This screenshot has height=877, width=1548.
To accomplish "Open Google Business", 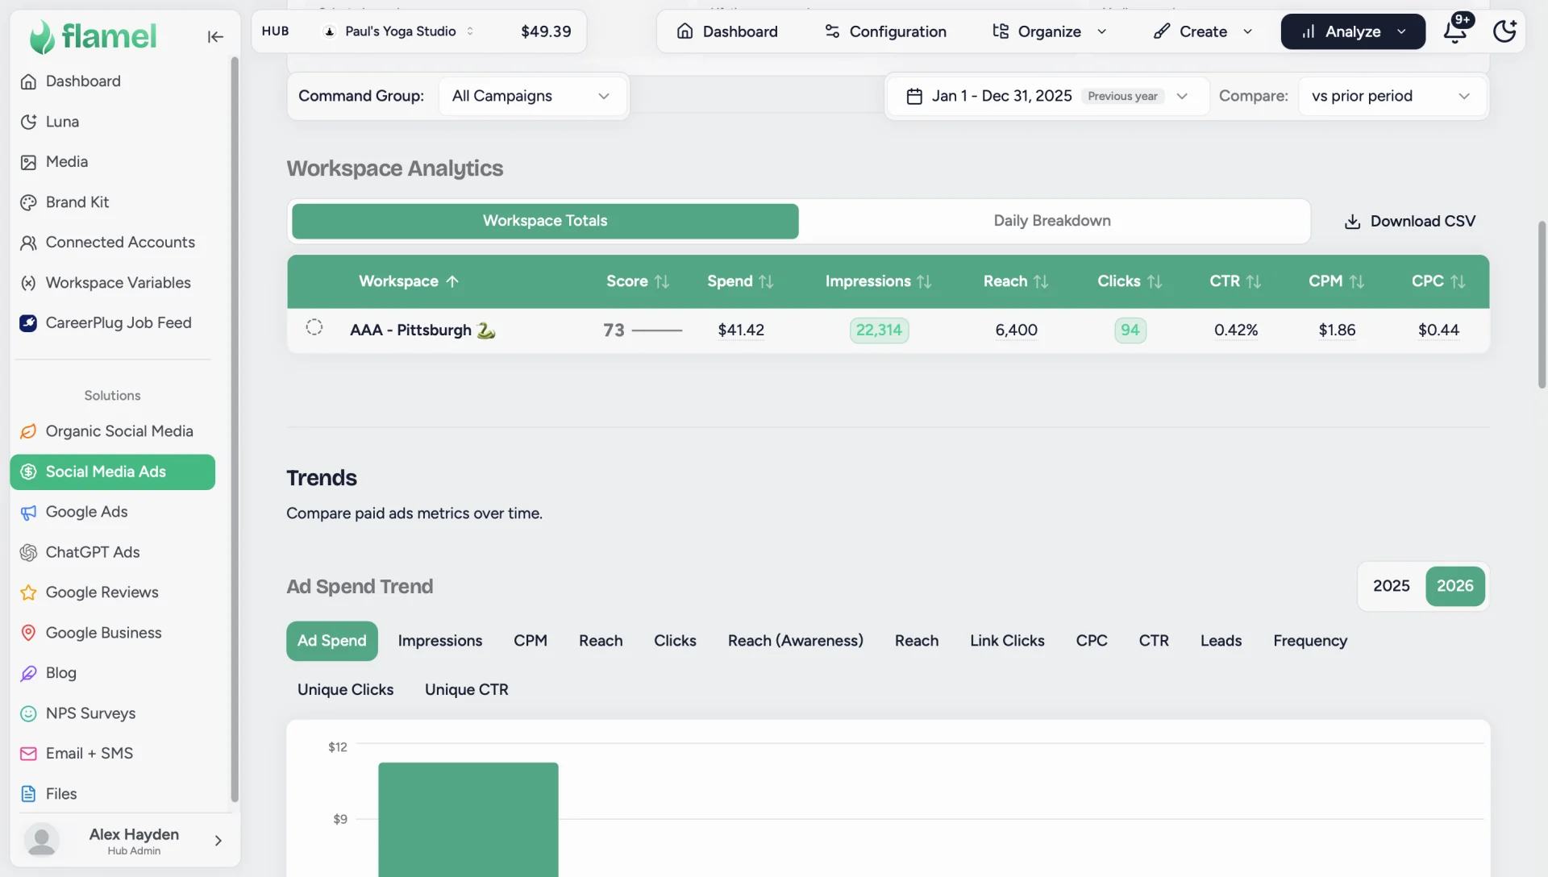I will pos(113,633).
